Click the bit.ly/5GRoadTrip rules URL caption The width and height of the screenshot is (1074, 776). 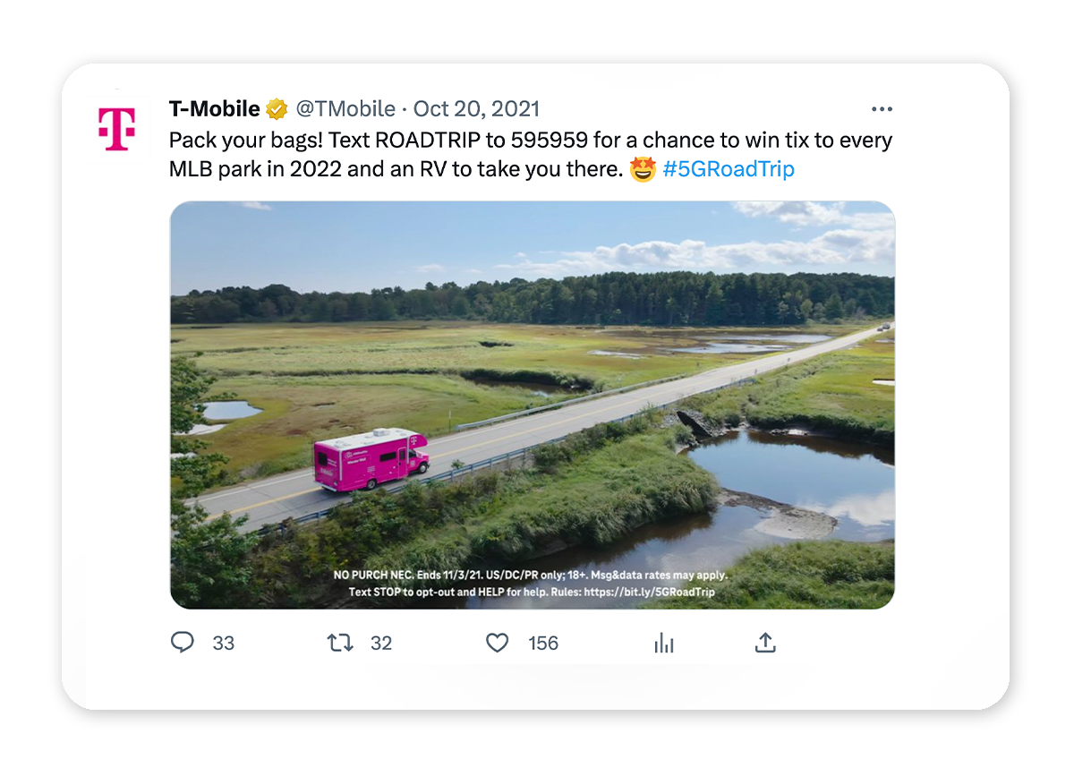pyautogui.click(x=650, y=593)
